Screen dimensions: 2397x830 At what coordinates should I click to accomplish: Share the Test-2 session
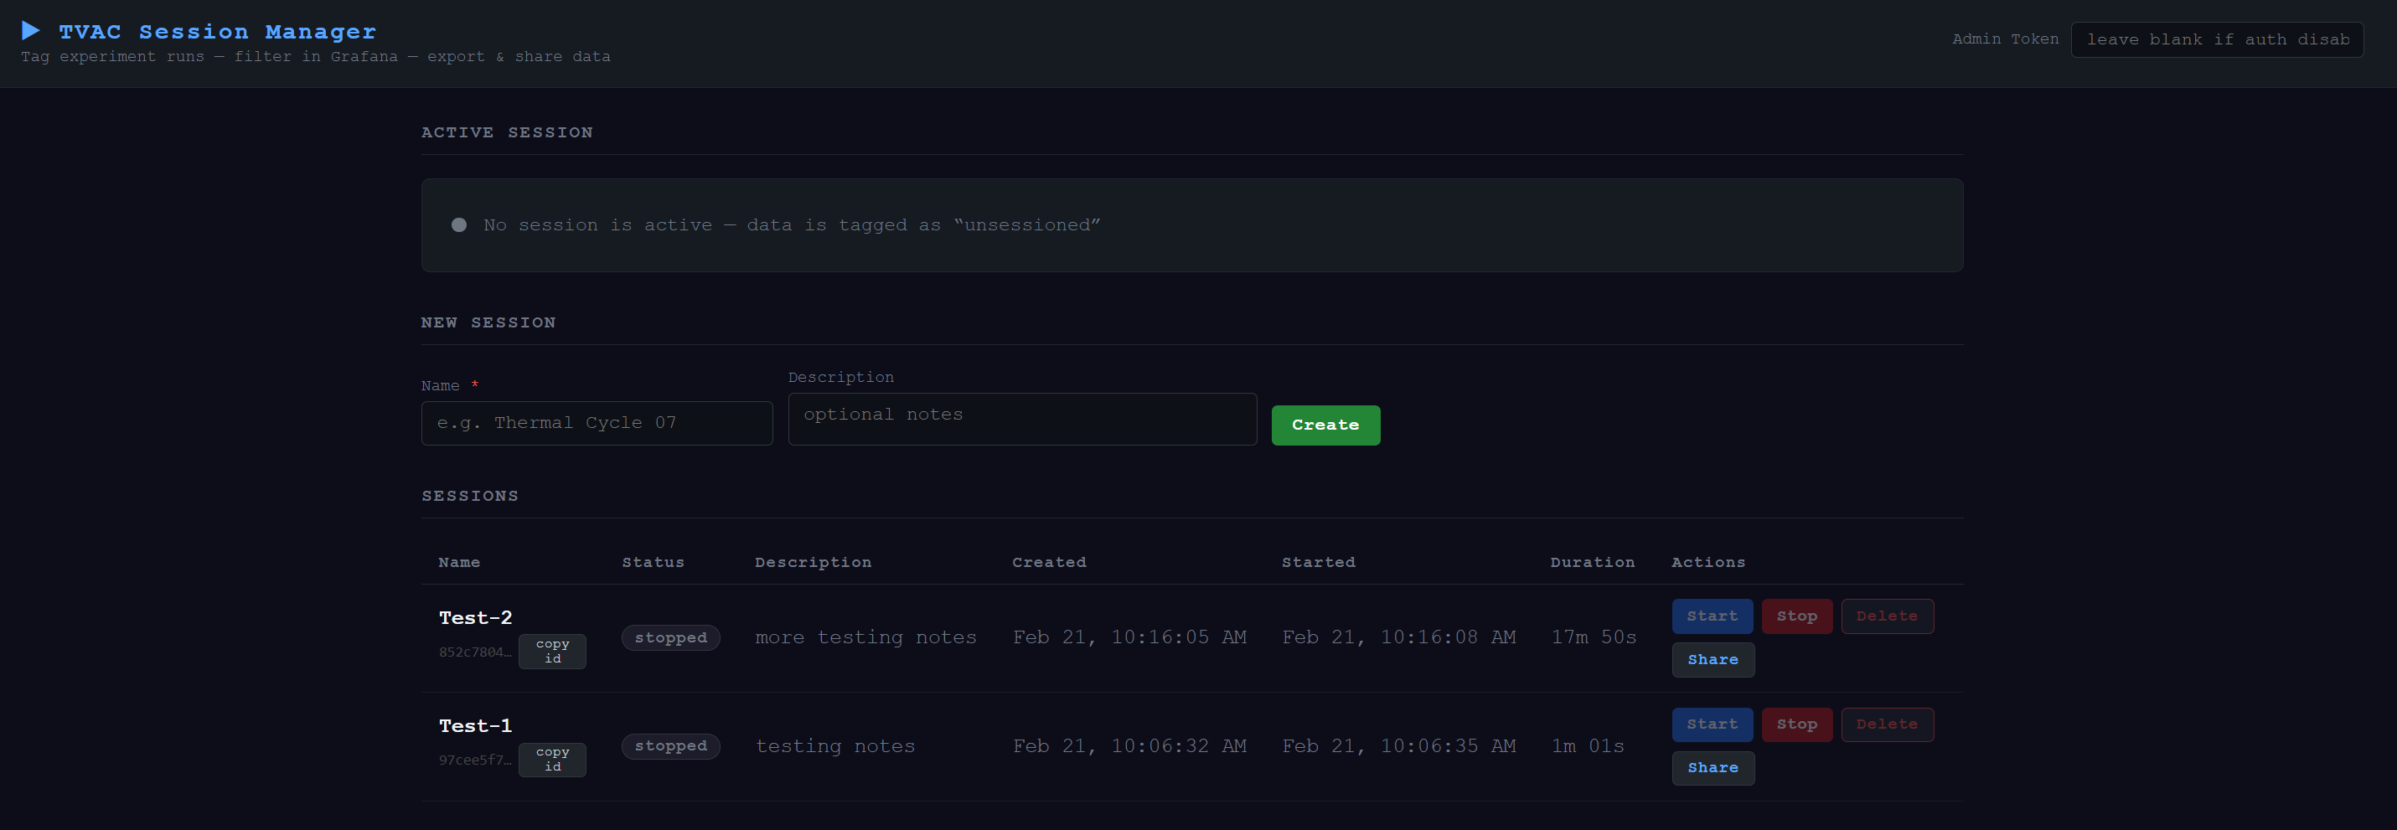click(x=1713, y=660)
